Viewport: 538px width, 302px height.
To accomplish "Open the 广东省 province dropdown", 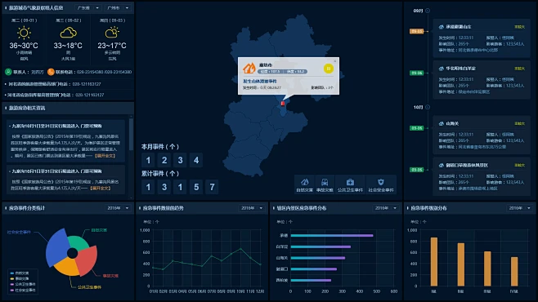I will click(x=87, y=7).
